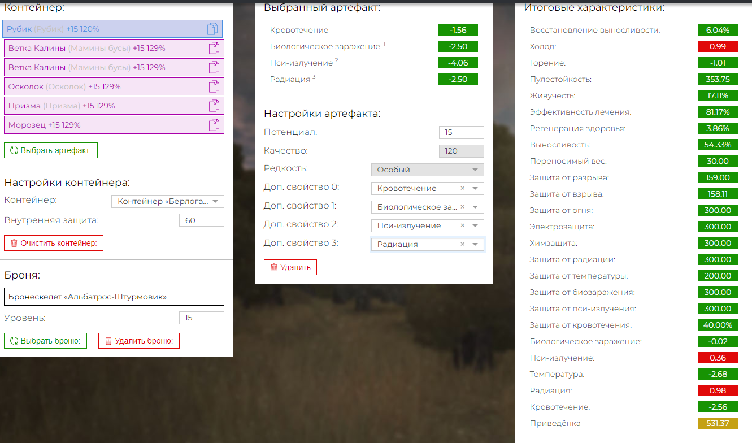Click final Пси-излучение value 0.36

tap(718, 358)
